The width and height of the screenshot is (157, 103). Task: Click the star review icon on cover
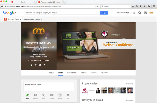(36, 65)
